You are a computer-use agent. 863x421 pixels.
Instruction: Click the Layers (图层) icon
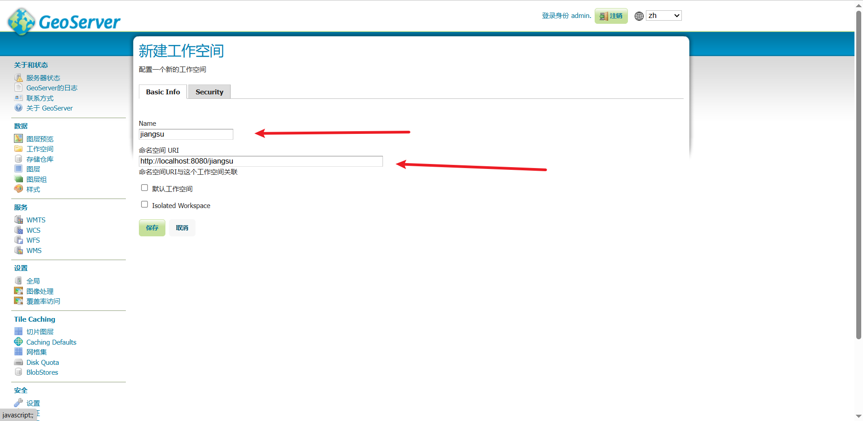click(x=18, y=169)
